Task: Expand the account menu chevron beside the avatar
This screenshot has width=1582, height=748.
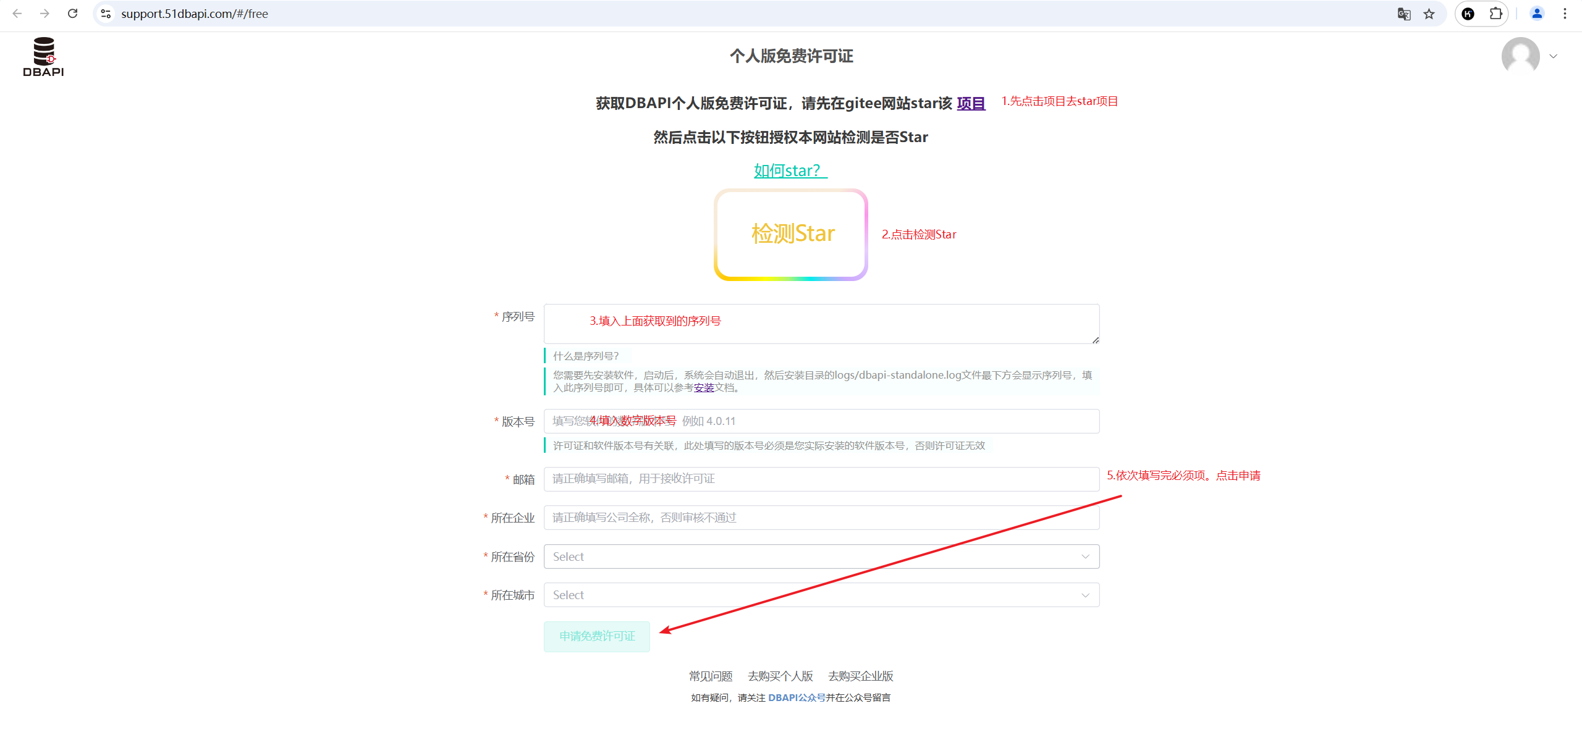Action: point(1554,56)
